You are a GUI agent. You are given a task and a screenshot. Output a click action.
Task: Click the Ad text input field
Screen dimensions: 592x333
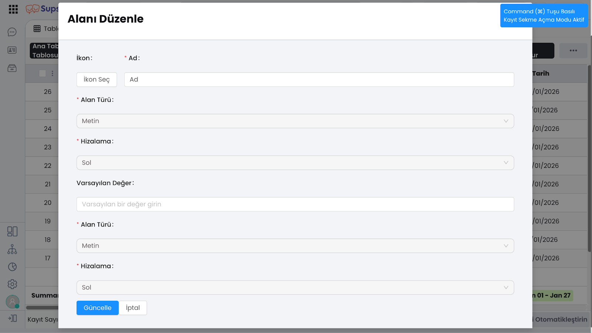319,79
